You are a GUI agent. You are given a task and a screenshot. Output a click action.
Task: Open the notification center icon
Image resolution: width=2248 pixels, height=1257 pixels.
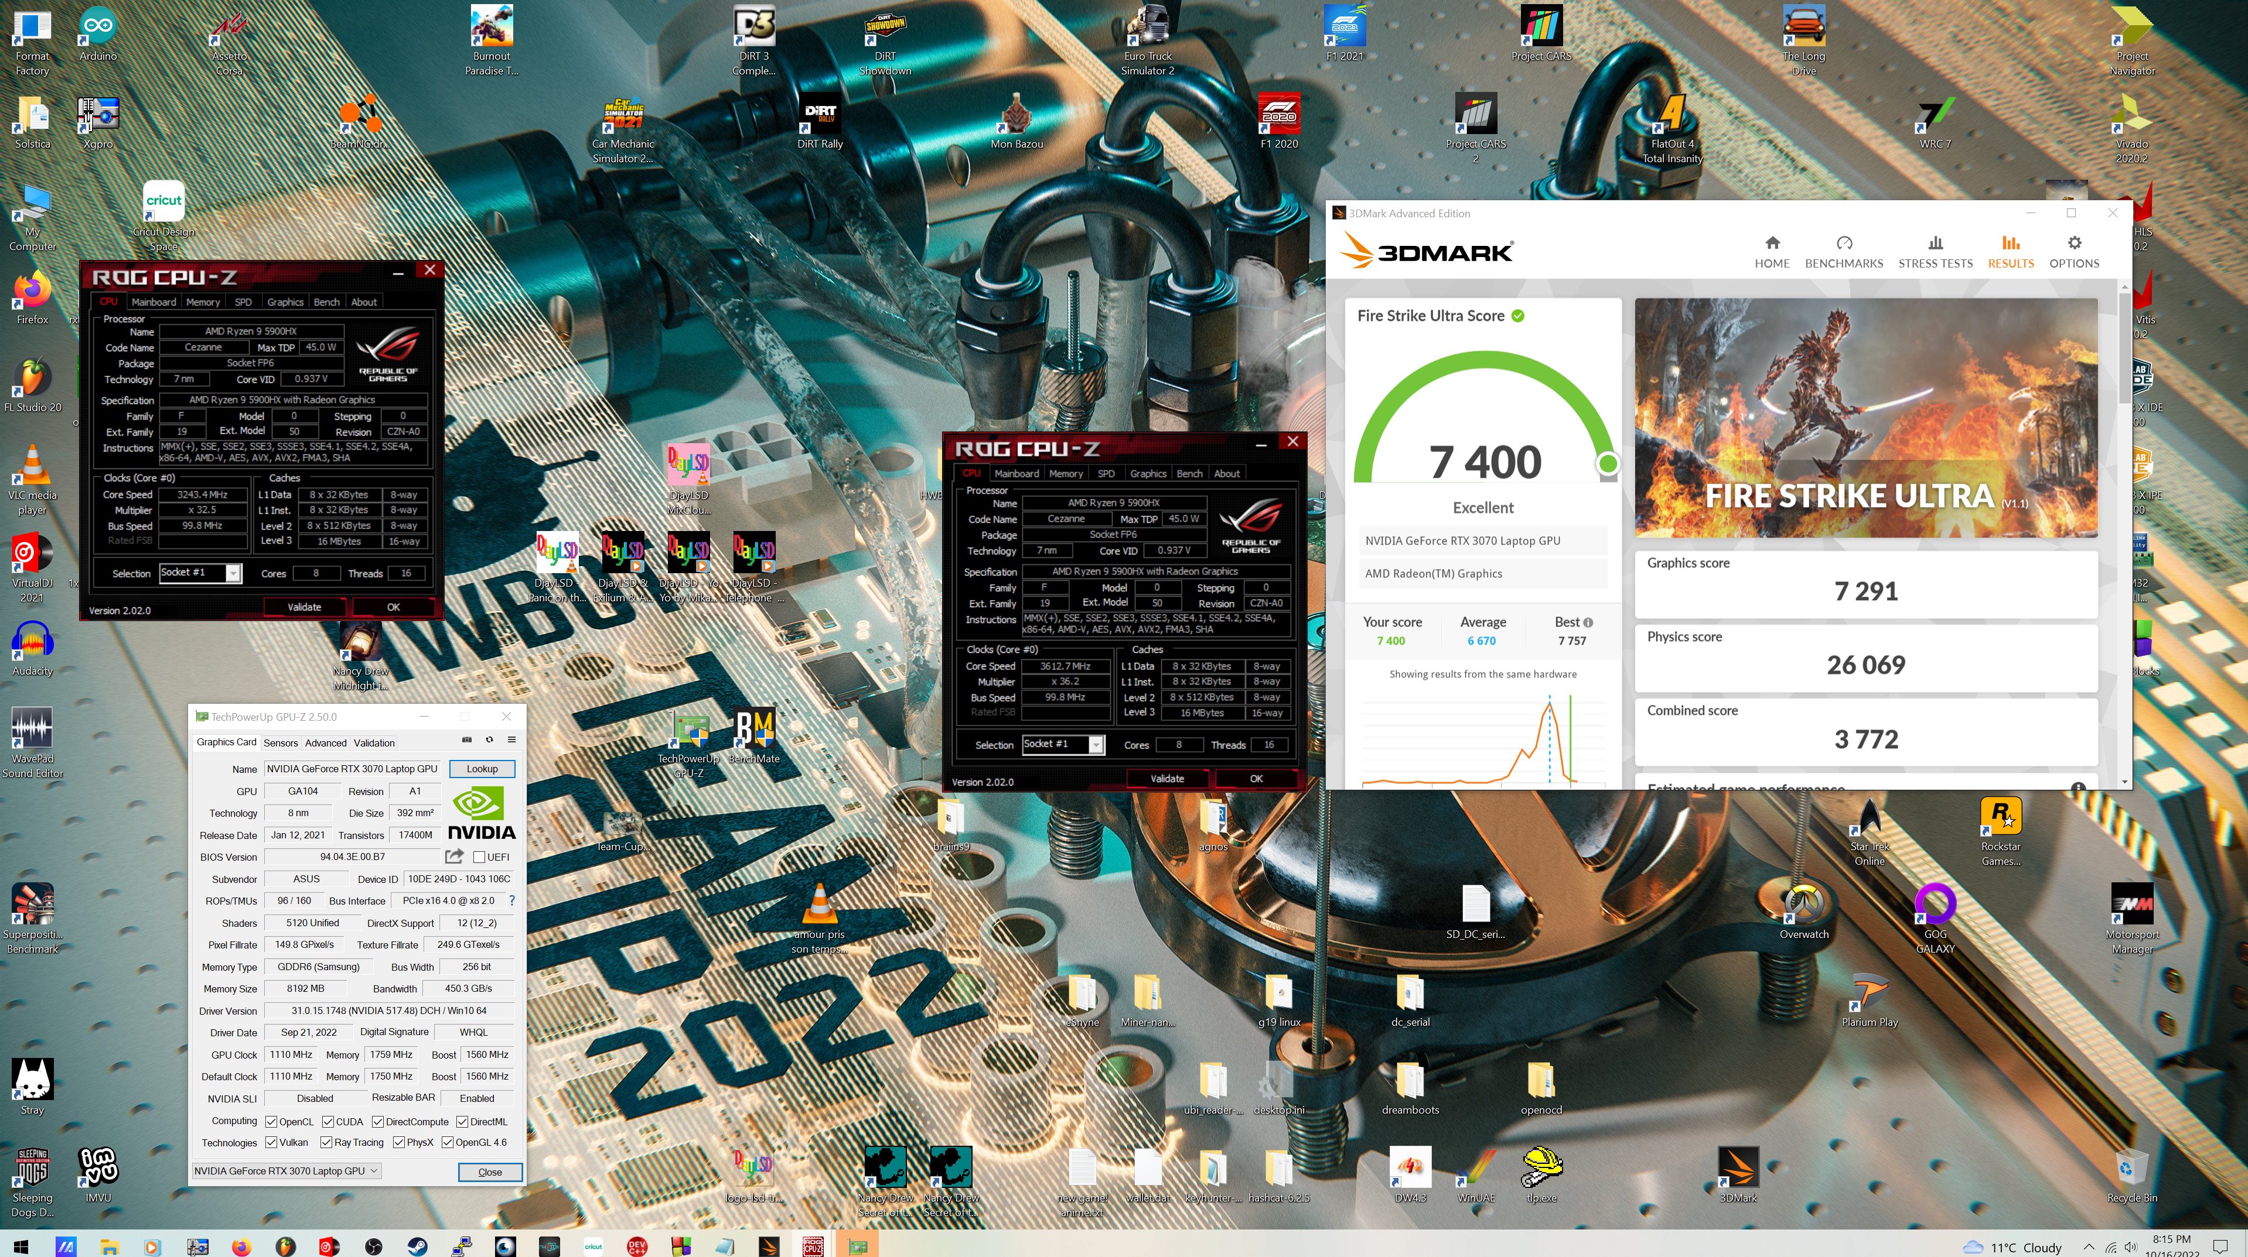tap(2221, 1246)
